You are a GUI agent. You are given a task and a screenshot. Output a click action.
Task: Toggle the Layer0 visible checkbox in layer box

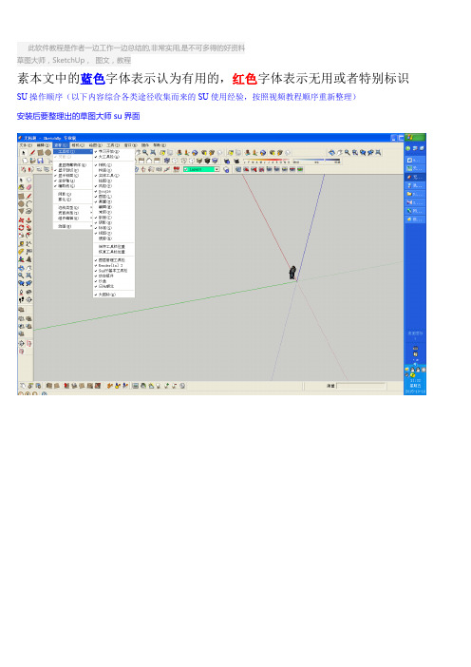coord(185,169)
